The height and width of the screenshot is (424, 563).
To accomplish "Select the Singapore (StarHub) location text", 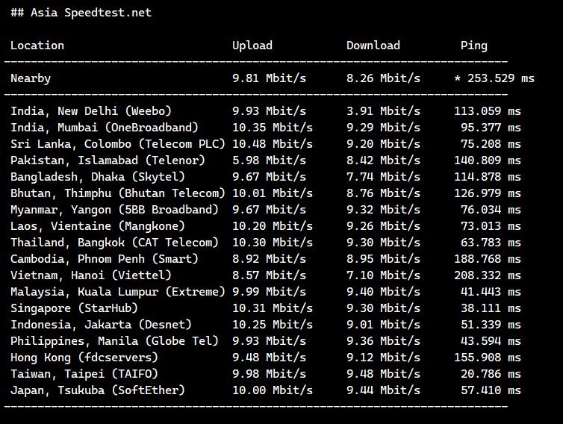I will pos(75,308).
